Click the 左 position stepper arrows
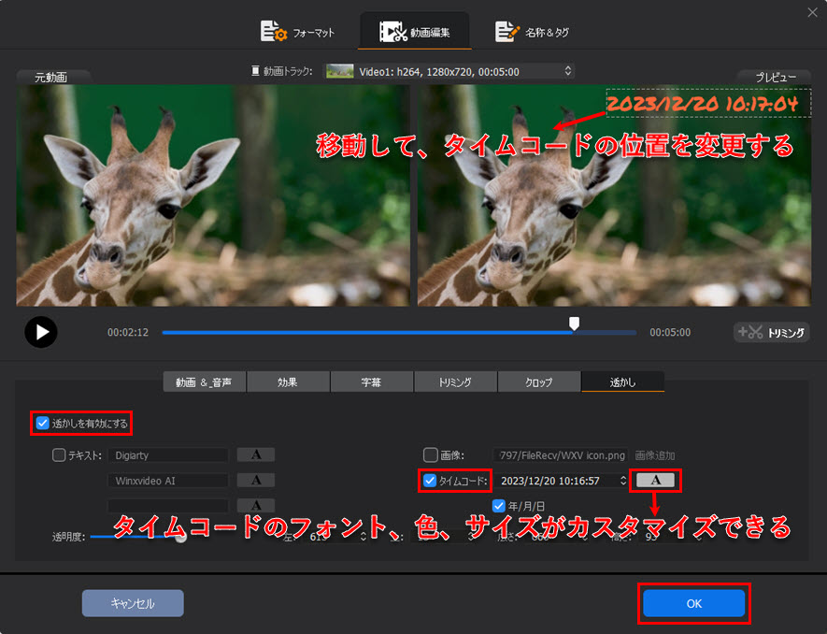This screenshot has height=634, width=827. 363,537
